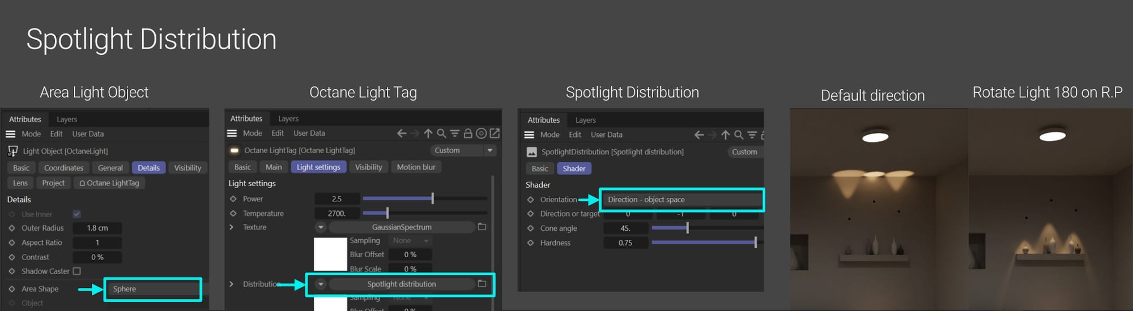
Task: Click folder icon next to Spotlight distribution
Action: (482, 284)
